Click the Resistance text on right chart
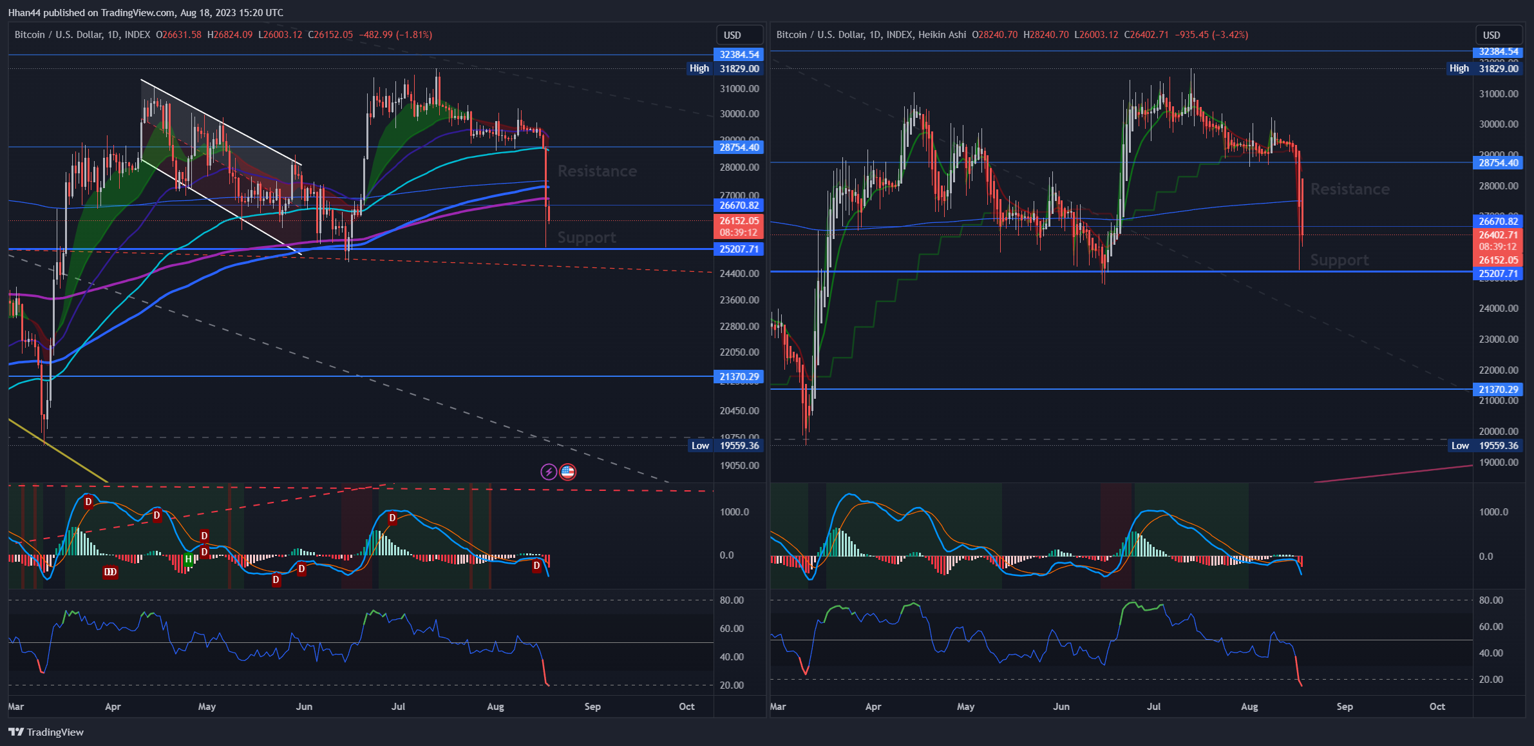This screenshot has height=746, width=1534. tap(1350, 189)
